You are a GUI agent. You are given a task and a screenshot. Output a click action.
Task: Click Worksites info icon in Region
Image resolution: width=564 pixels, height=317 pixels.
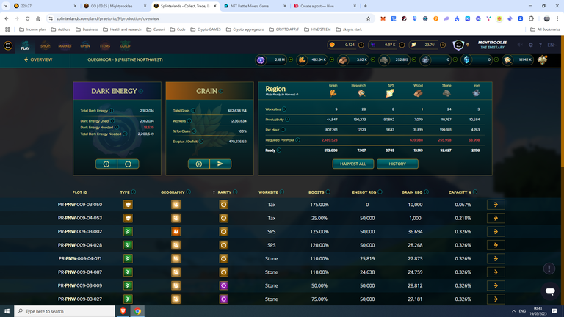click(x=284, y=109)
